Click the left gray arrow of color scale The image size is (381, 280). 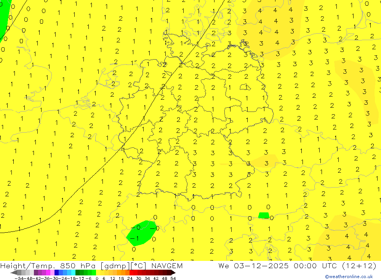click(14, 273)
